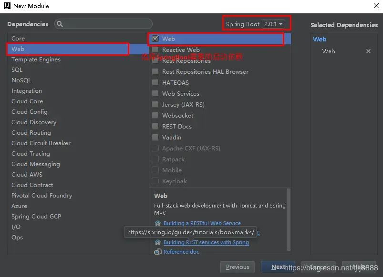Viewport: 383px width, 277px height.
Task: Focus the Dependencies search field
Action: point(104,24)
